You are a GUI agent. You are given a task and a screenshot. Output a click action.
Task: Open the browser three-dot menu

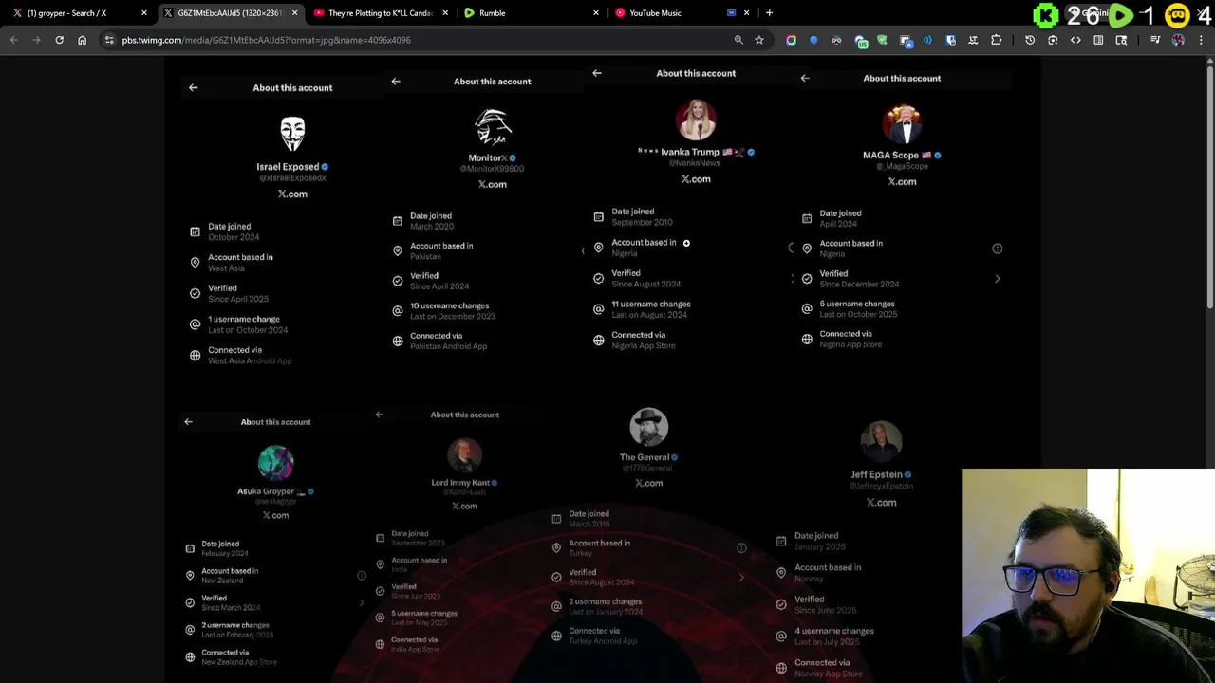(1201, 40)
